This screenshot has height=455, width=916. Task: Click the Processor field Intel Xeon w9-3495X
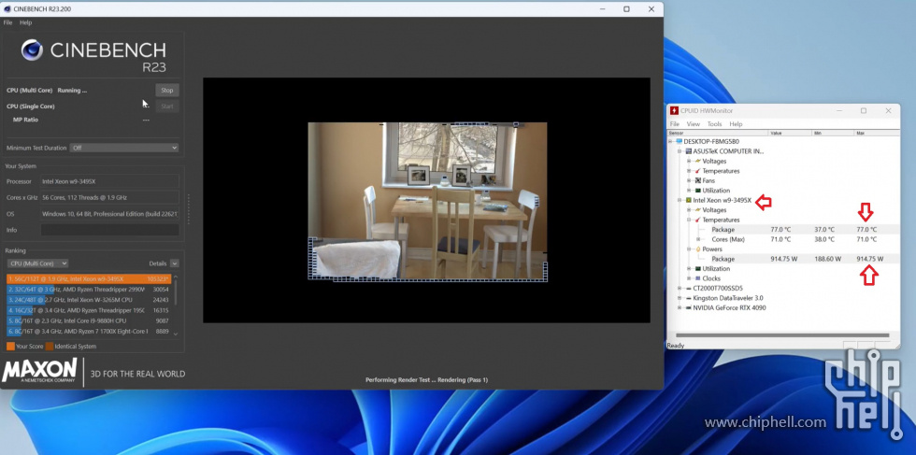pyautogui.click(x=110, y=181)
